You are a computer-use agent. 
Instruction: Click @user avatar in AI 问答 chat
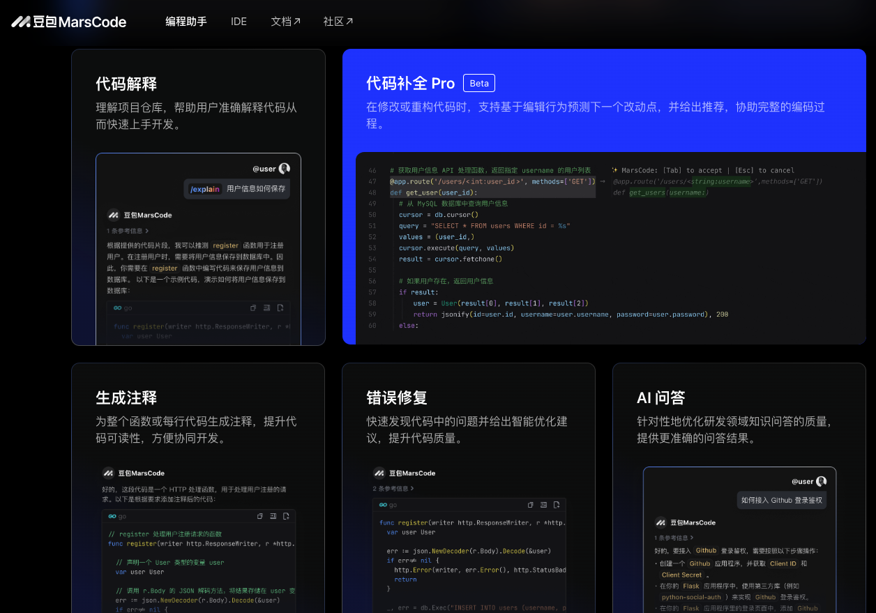(821, 481)
